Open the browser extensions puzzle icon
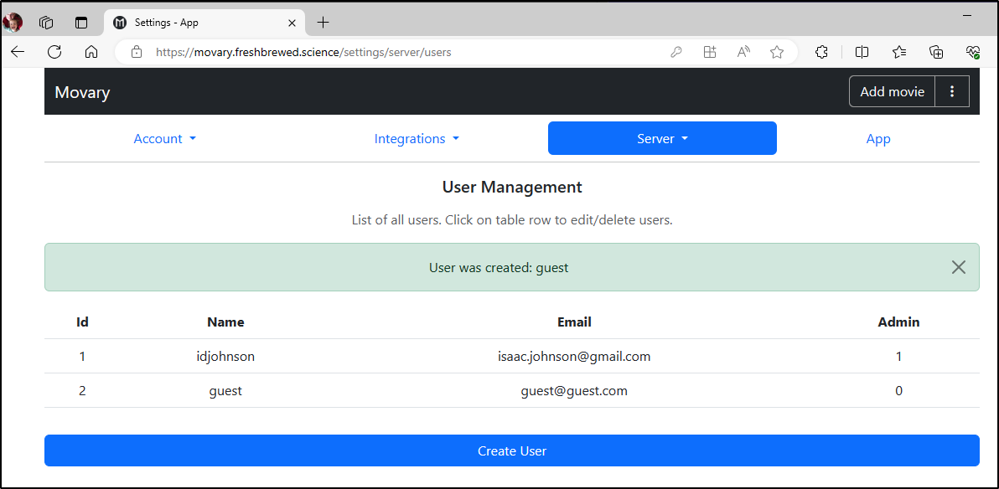The image size is (999, 489). click(x=822, y=52)
